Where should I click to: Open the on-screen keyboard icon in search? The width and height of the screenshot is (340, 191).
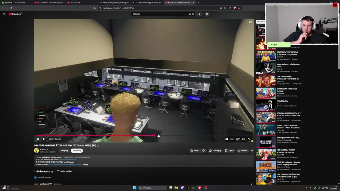(x=190, y=14)
